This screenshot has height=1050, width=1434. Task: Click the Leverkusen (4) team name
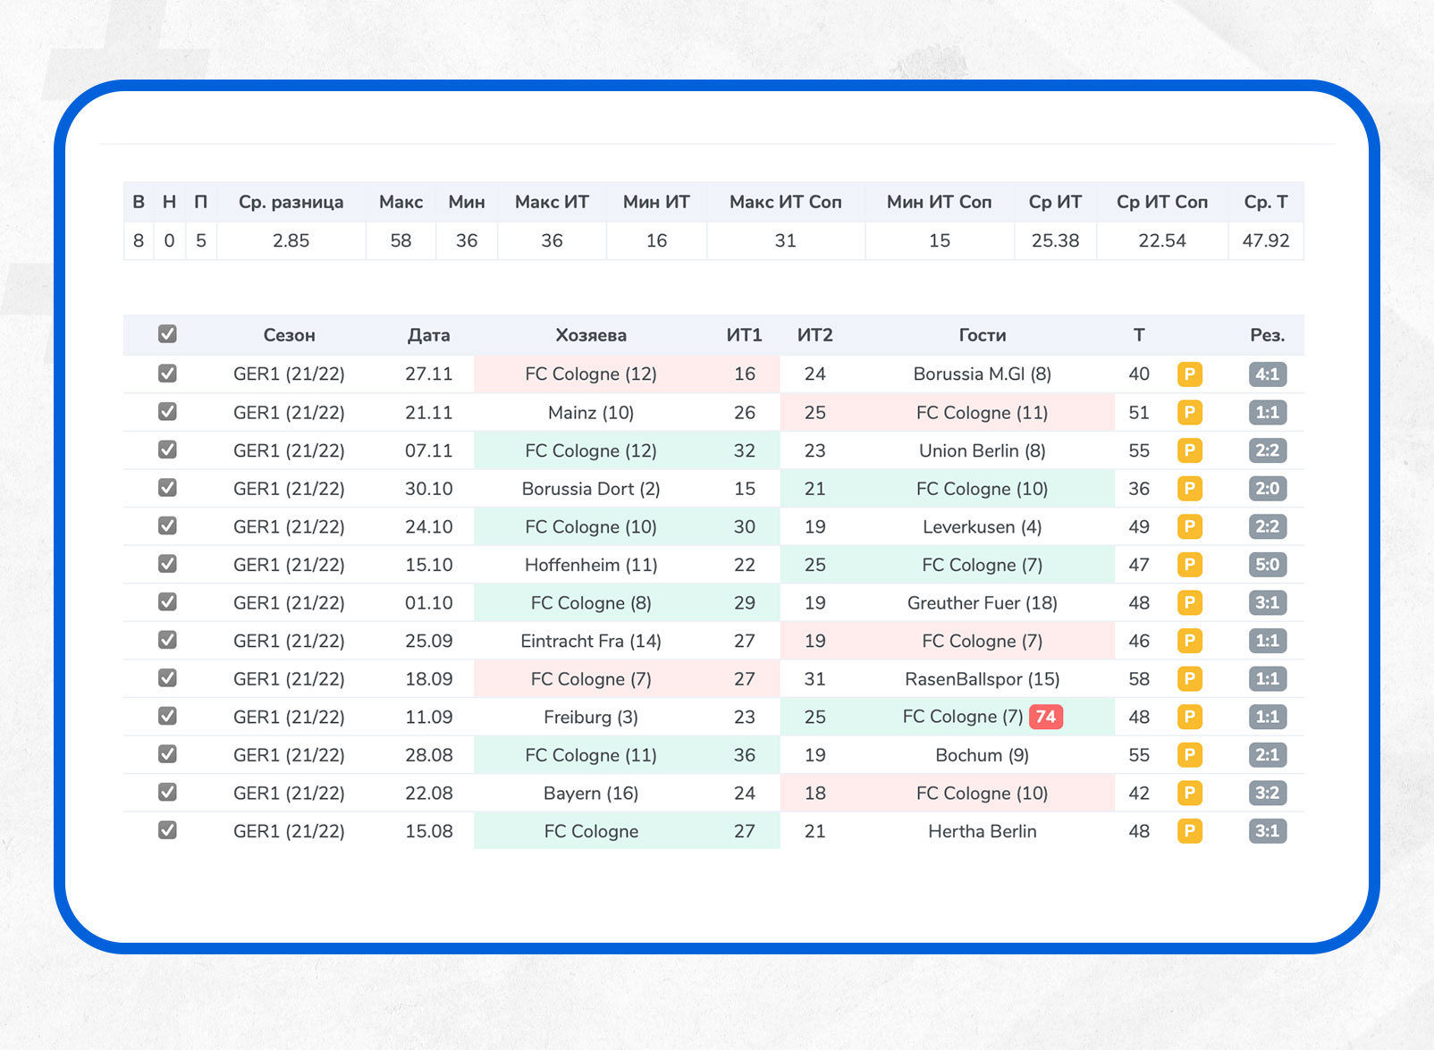pos(982,527)
